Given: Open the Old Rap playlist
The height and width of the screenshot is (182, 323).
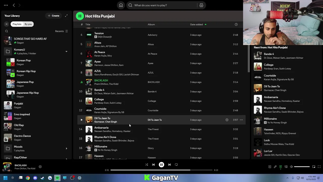Looking at the screenshot, I should [x=36, y=127].
